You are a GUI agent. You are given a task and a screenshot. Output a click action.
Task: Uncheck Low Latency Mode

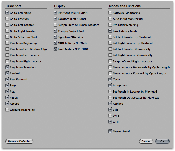[x=110, y=31]
